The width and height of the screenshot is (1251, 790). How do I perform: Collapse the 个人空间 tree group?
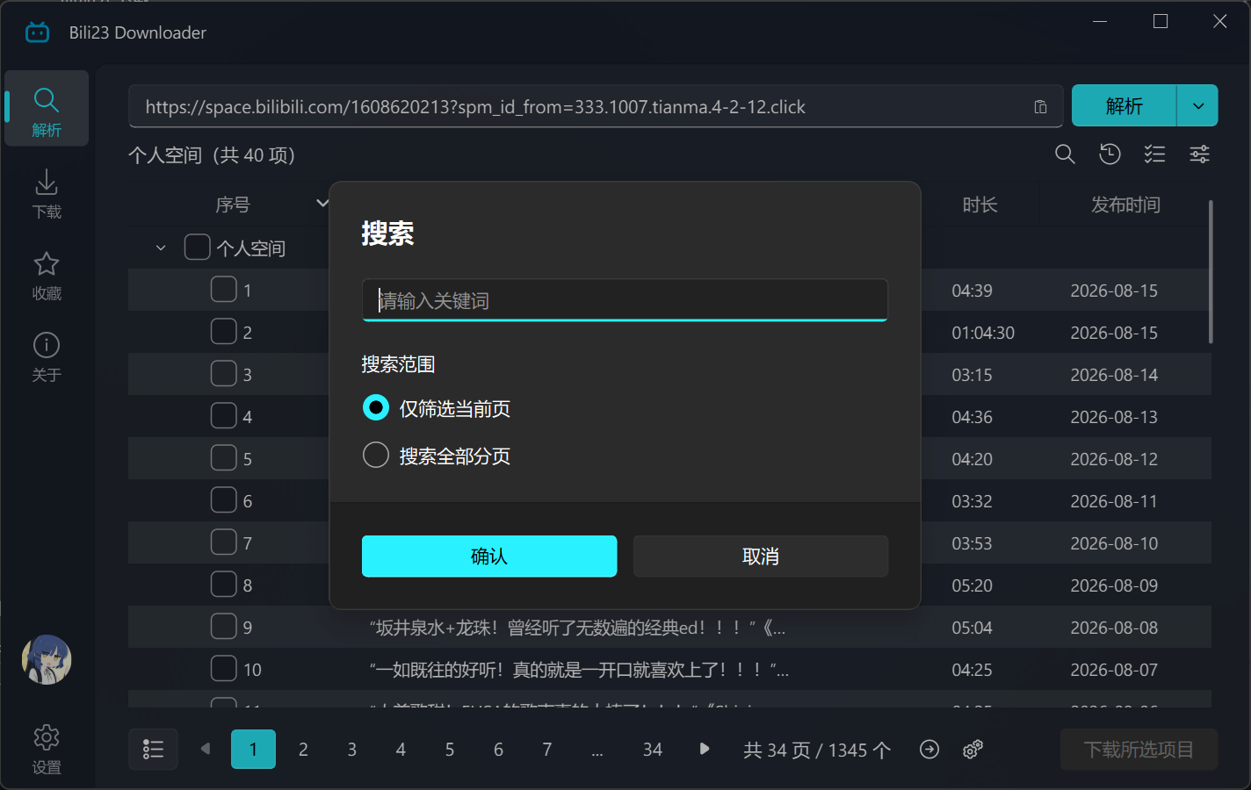(161, 248)
